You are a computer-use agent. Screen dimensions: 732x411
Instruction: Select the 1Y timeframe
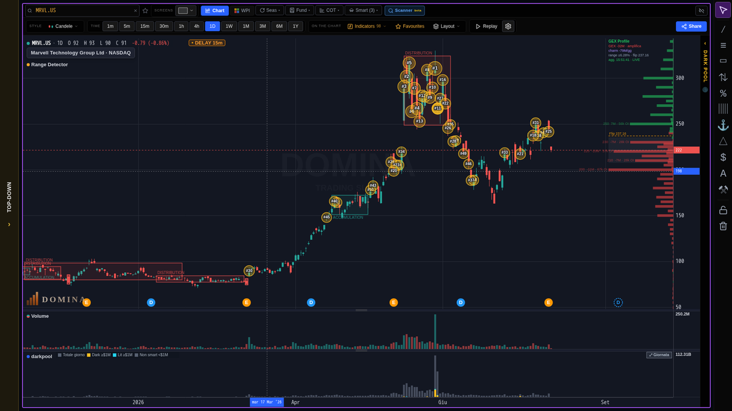pyautogui.click(x=295, y=26)
